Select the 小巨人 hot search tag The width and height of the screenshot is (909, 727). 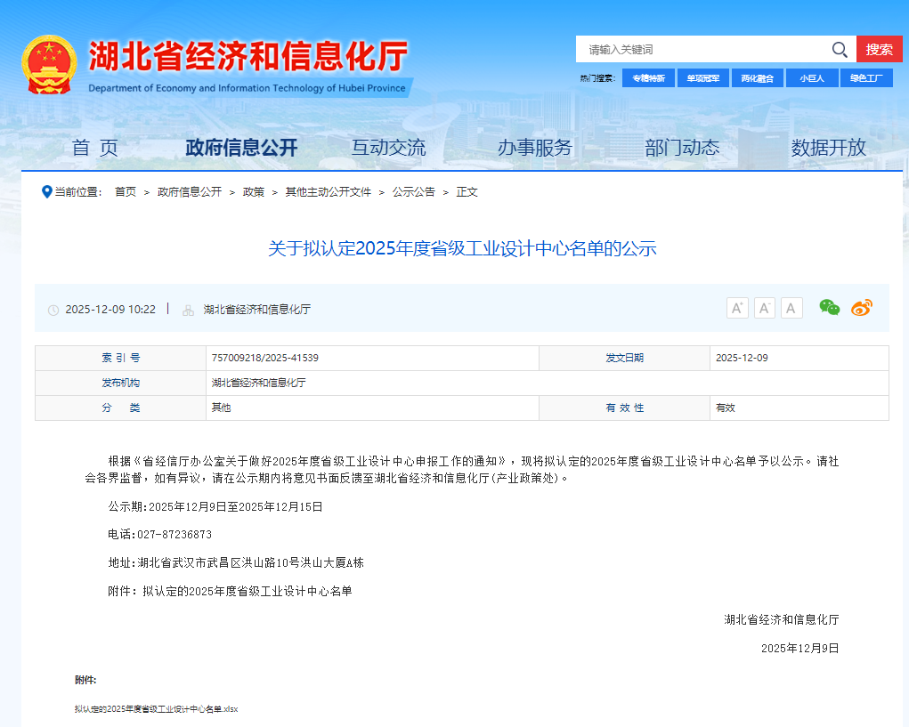[812, 78]
